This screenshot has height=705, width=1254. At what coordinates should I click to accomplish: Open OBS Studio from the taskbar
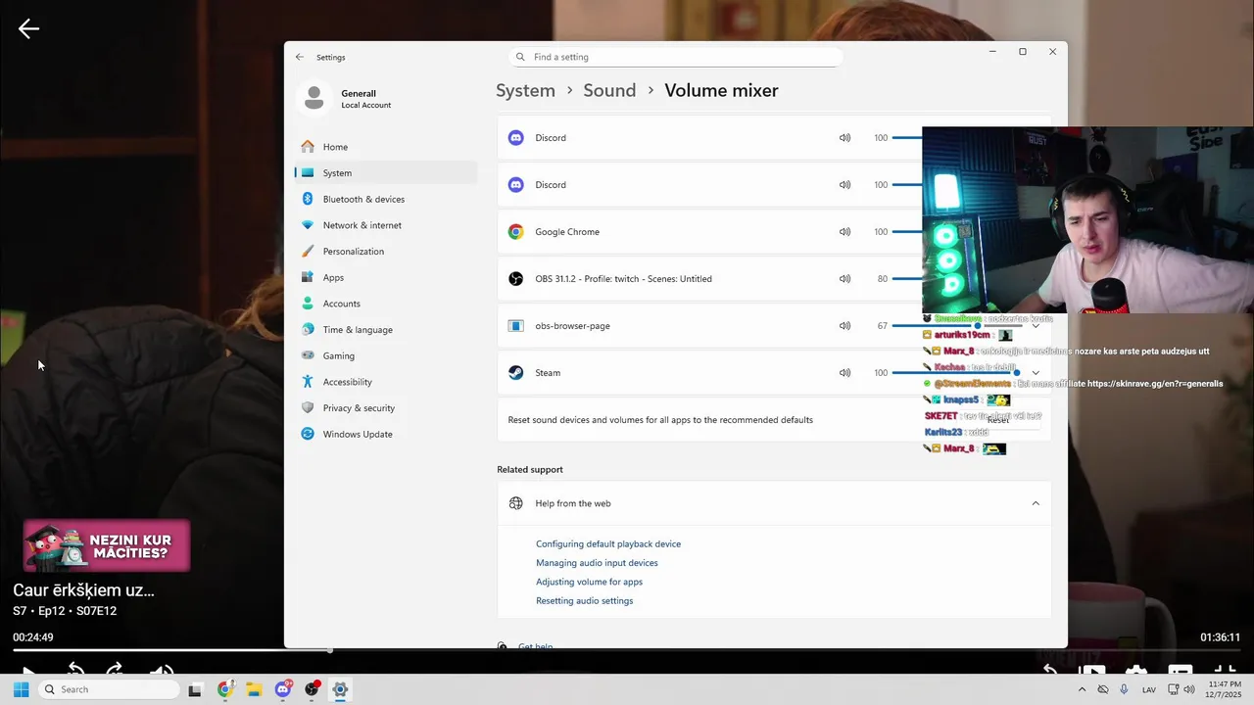(x=312, y=690)
